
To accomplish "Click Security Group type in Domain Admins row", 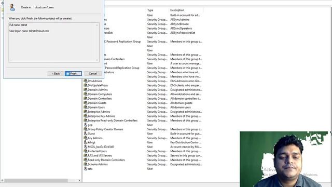I will click(157, 90).
